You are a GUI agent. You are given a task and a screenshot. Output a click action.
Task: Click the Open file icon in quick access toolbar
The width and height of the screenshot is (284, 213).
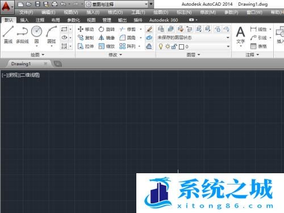[29, 4]
